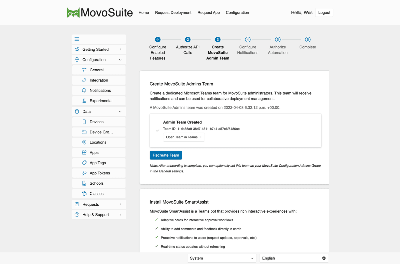Image resolution: width=400 pixels, height=264 pixels.
Task: Click the Integration plug icon
Action: click(x=84, y=80)
